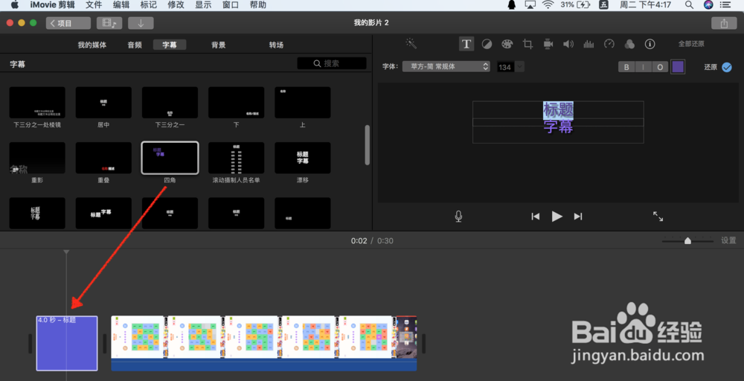The image size is (744, 381).
Task: Open the stabilization camera tool
Action: tap(548, 44)
